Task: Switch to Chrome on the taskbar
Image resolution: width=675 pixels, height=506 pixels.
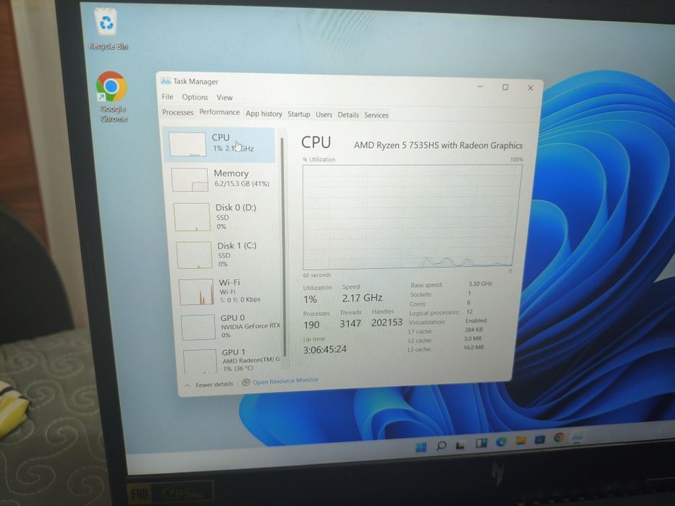Action: pyautogui.click(x=559, y=438)
